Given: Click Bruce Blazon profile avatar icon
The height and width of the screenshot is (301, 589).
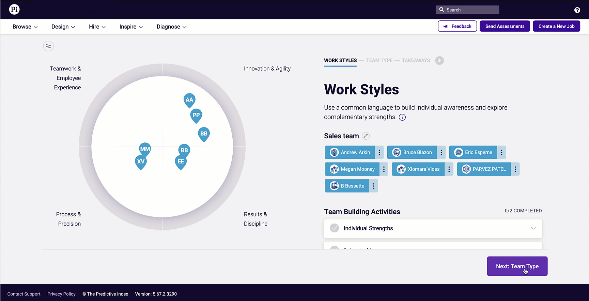Looking at the screenshot, I should 397,152.
